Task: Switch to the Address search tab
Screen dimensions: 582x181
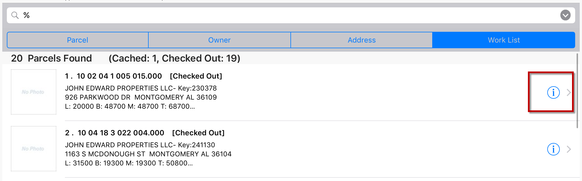Action: tap(362, 40)
